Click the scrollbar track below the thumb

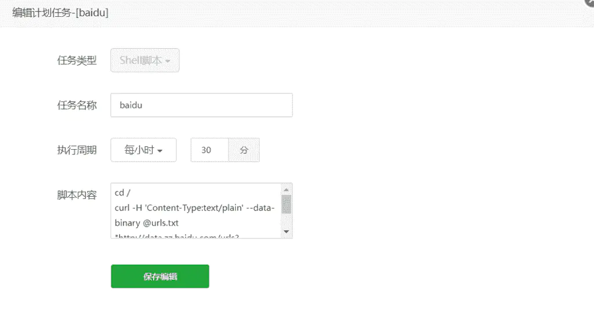tap(287, 220)
